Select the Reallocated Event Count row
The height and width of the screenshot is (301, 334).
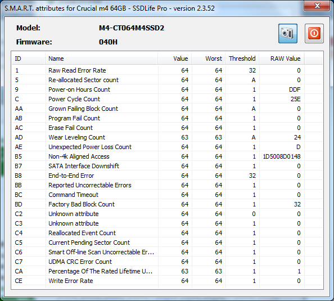point(158,233)
